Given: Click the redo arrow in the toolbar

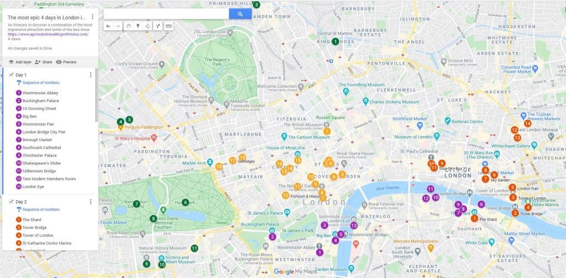Looking at the screenshot, I should point(117,26).
